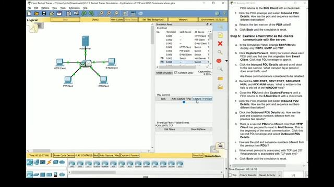The height and width of the screenshot is (187, 334).
Task: Select the Connections lightning bolt category
Action: point(49,163)
